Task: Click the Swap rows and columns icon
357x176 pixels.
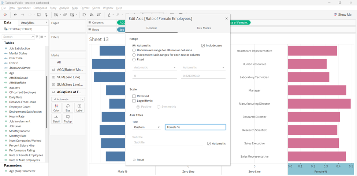Action: click(x=84, y=15)
